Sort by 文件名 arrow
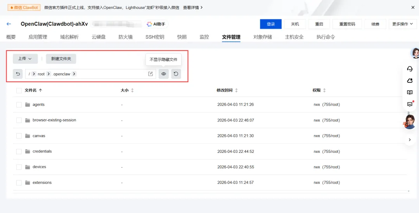This screenshot has height=213, width=419. (x=41, y=90)
